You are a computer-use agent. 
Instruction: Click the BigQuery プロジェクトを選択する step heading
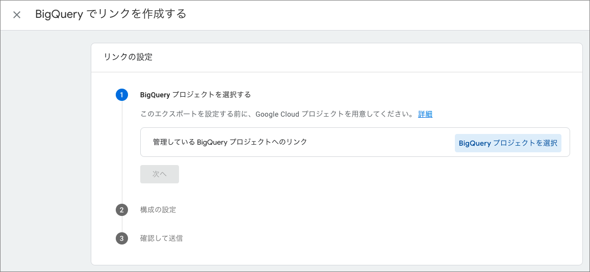[195, 95]
